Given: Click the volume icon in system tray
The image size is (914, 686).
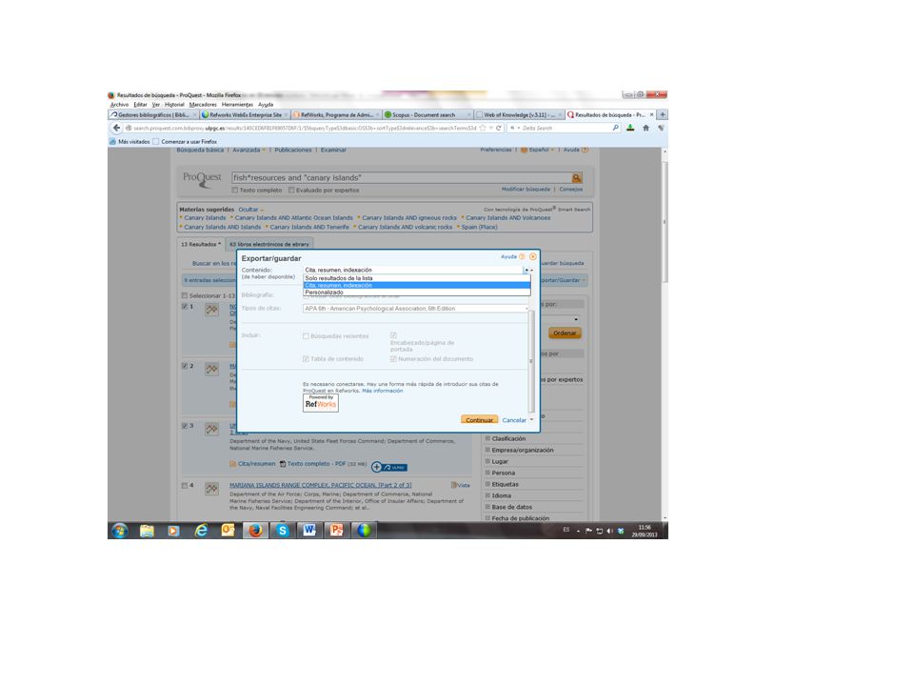Looking at the screenshot, I should coord(609,531).
